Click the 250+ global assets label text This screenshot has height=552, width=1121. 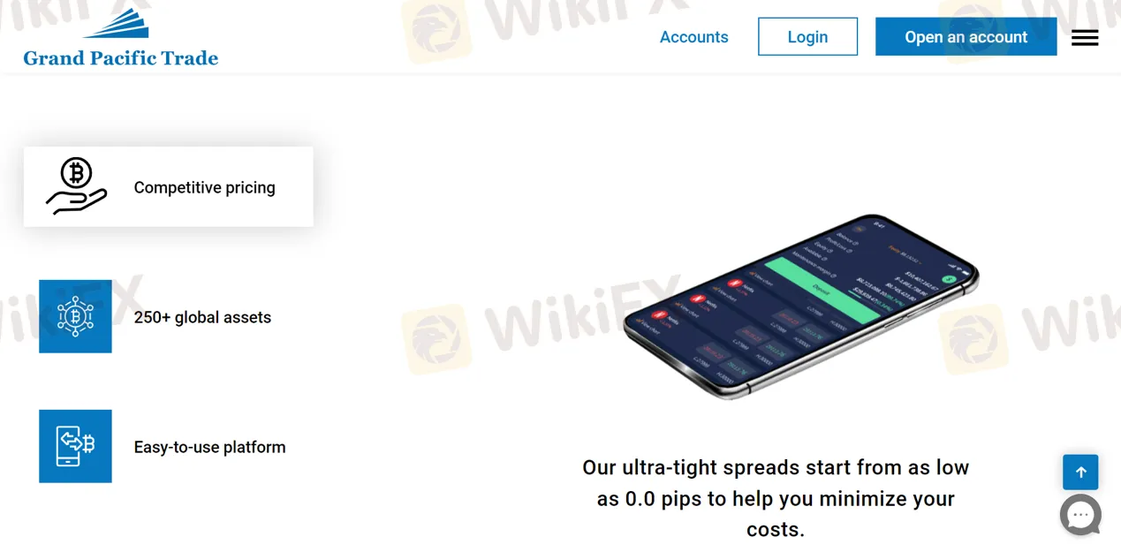click(202, 317)
